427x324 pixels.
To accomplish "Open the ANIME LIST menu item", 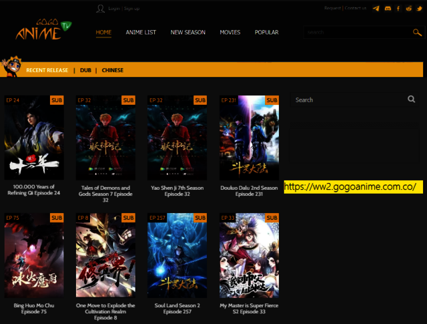I will (x=141, y=32).
